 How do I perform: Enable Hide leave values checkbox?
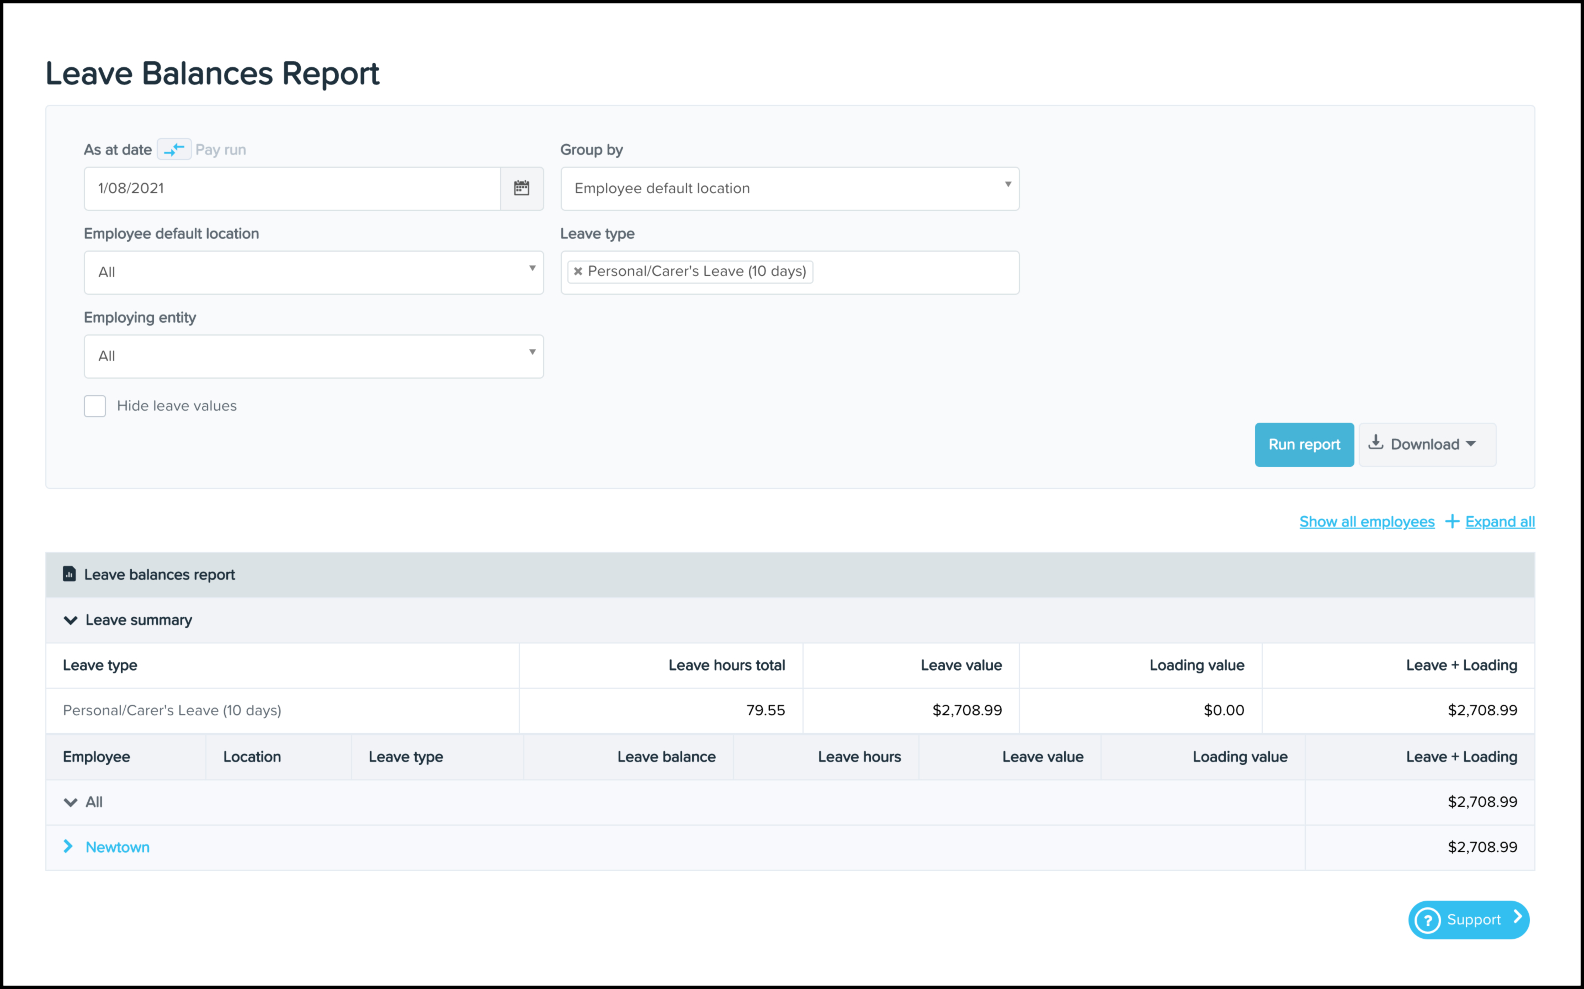95,406
